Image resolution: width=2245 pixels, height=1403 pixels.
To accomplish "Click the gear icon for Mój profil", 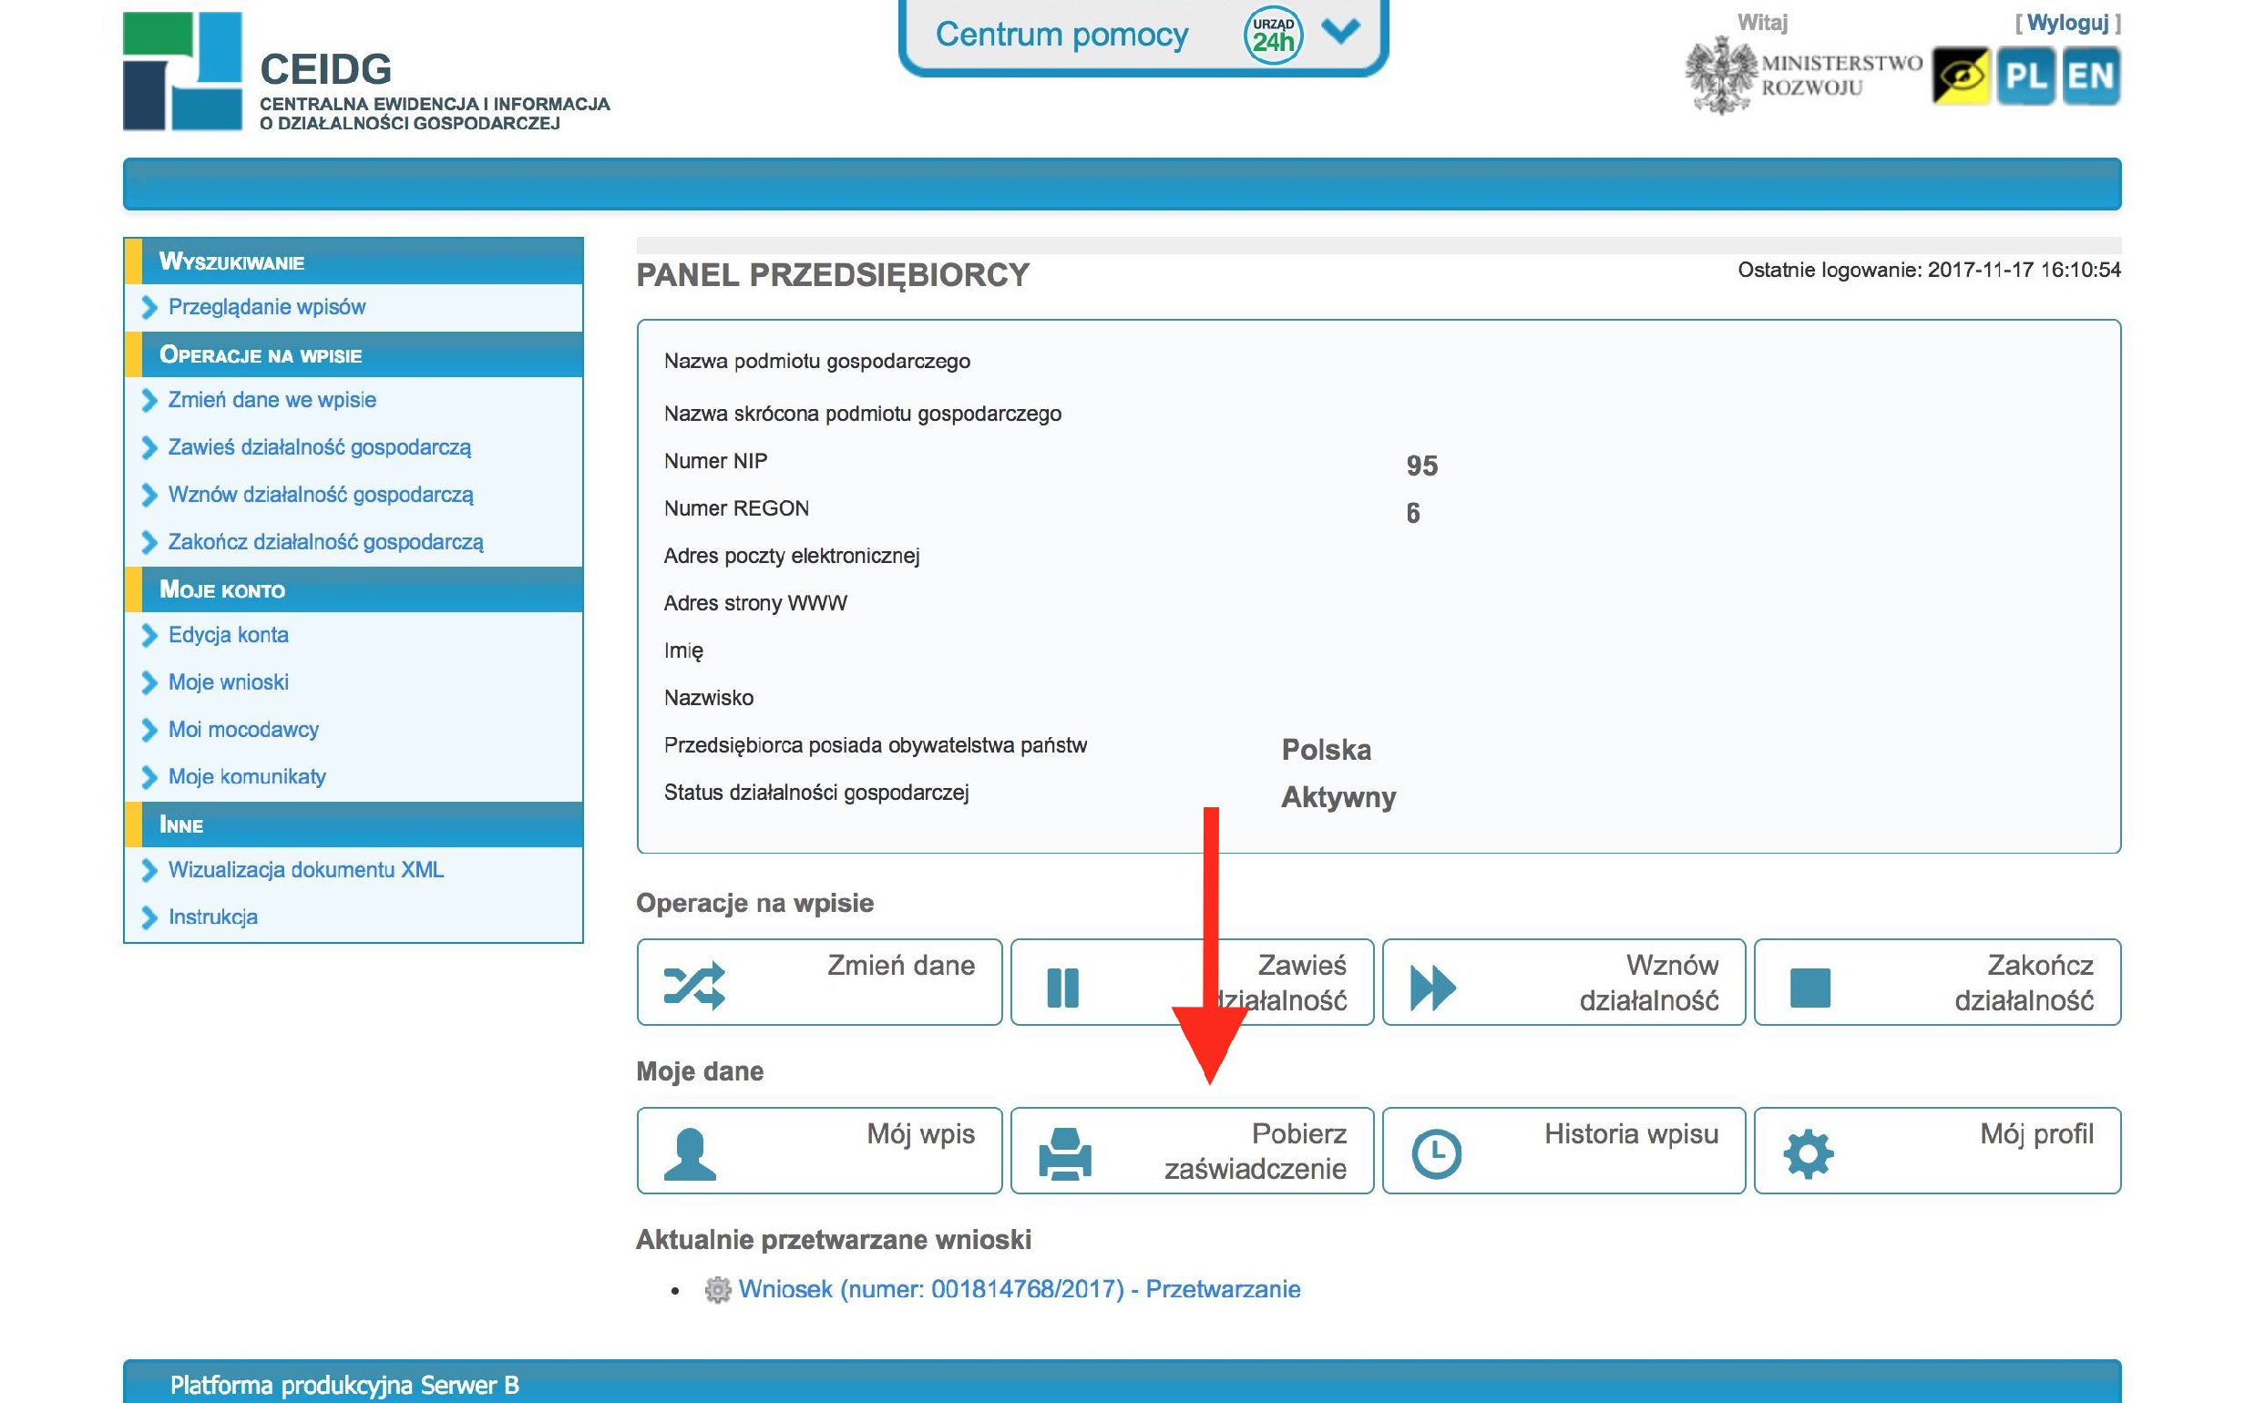I will 1808,1155.
